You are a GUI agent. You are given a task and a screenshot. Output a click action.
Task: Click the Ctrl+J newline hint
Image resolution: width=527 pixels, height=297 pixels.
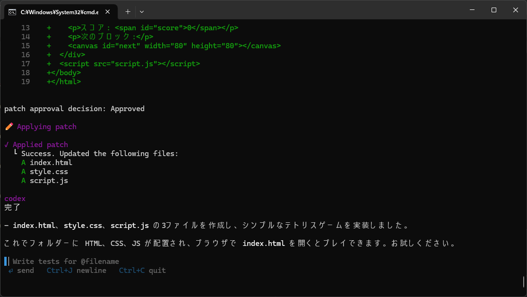click(x=76, y=271)
